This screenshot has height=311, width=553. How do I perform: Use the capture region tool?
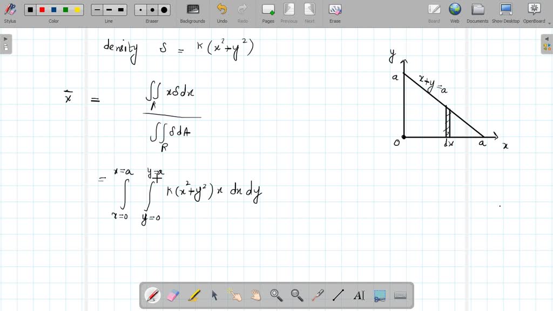coord(379,295)
